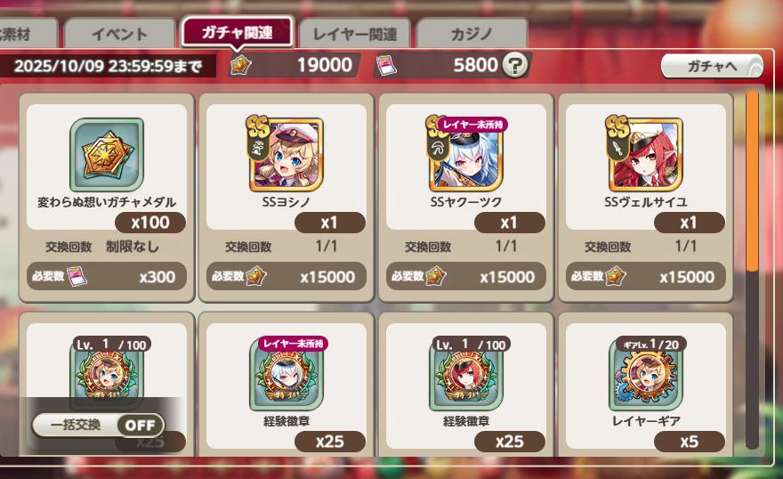Click the pink ticket currency icon
The height and width of the screenshot is (479, 783).
386,65
